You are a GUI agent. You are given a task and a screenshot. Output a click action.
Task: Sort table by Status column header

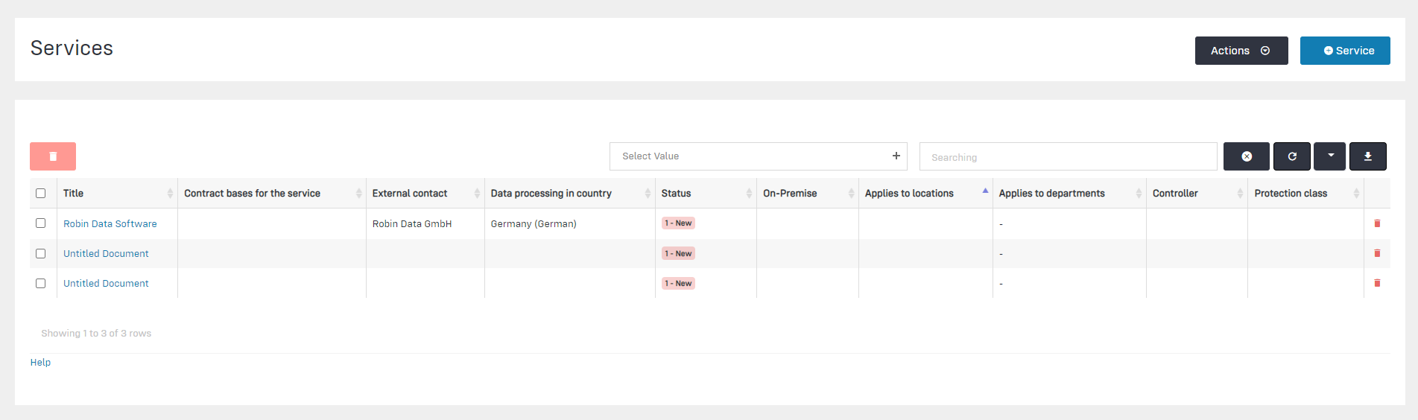pyautogui.click(x=676, y=194)
